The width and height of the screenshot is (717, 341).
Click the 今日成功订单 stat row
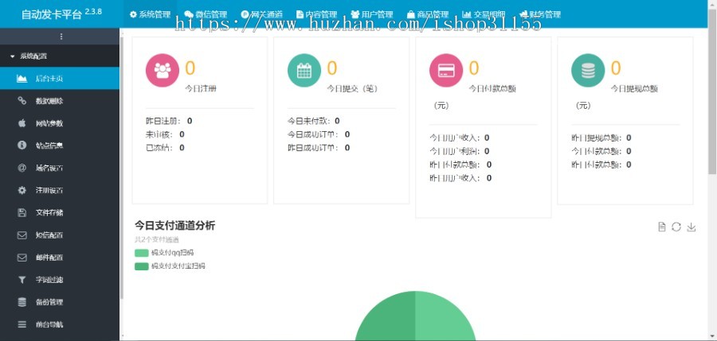[x=319, y=134]
